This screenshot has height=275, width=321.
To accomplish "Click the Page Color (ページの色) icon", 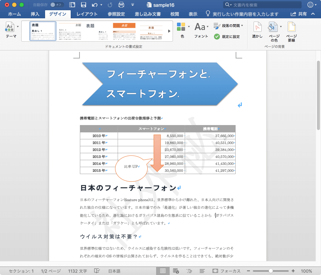I will pos(273,27).
